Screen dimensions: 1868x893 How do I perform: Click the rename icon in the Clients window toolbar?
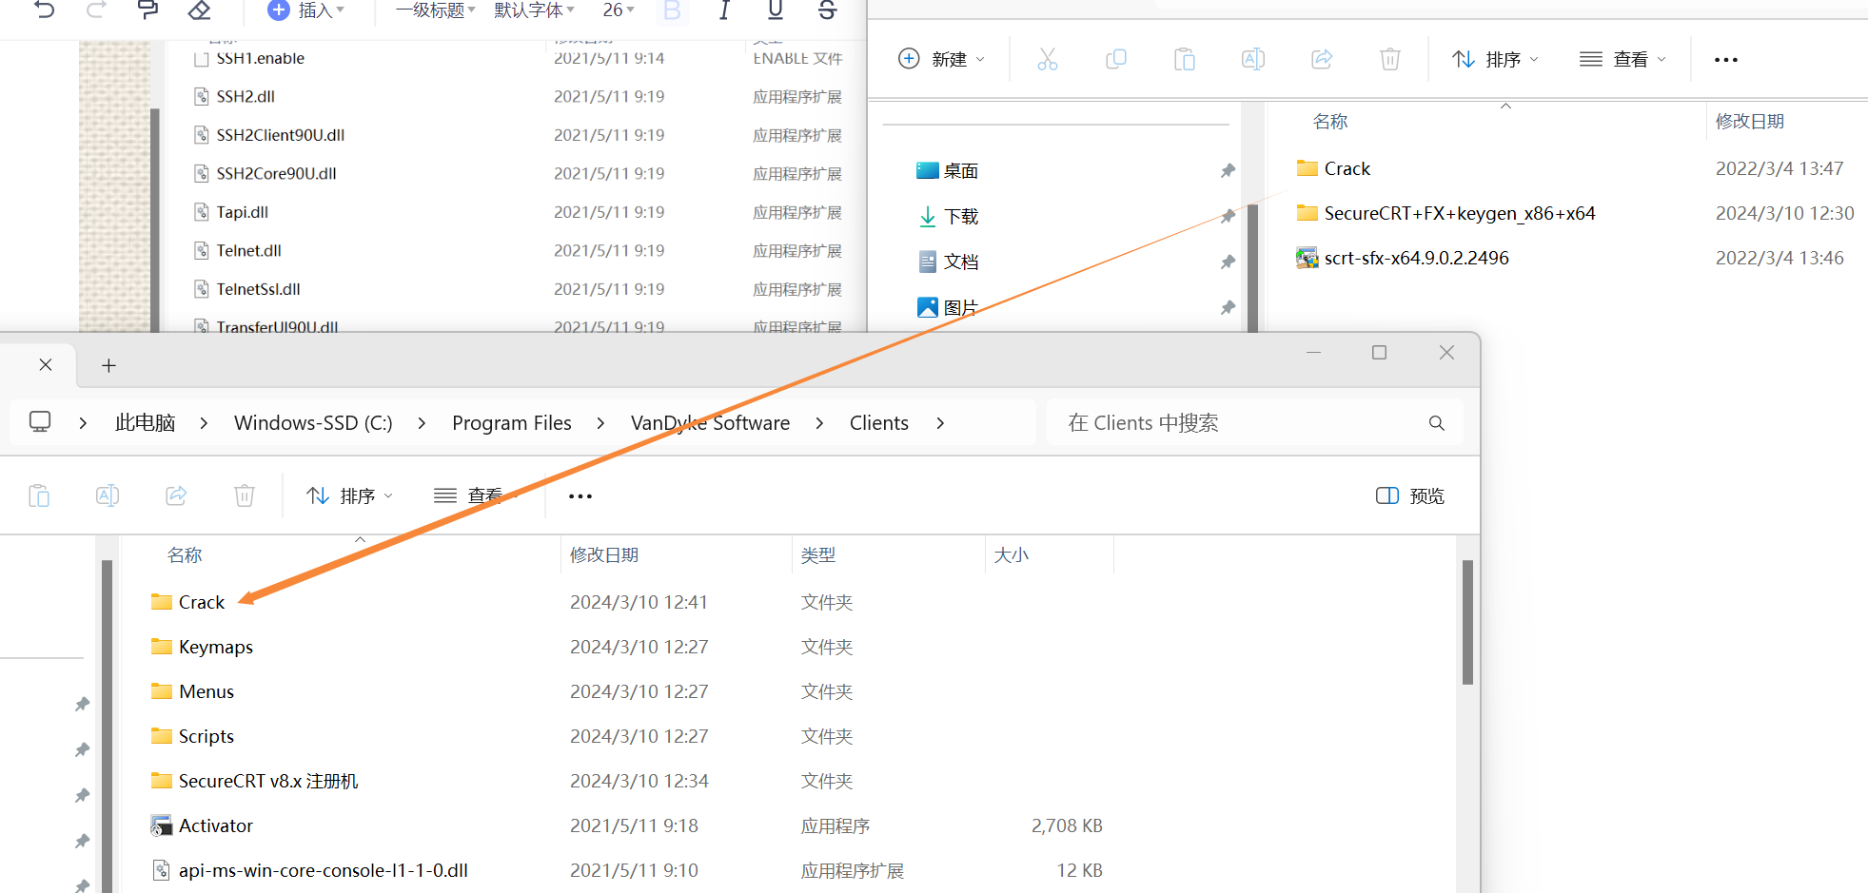pyautogui.click(x=108, y=495)
